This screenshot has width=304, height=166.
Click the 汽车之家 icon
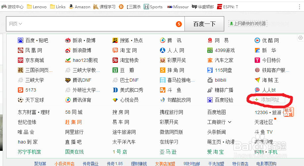click(210, 60)
